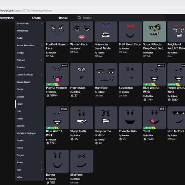Screen dimensions: 185x185
Task: Click the search magnifier icon
Action: (x=79, y=18)
